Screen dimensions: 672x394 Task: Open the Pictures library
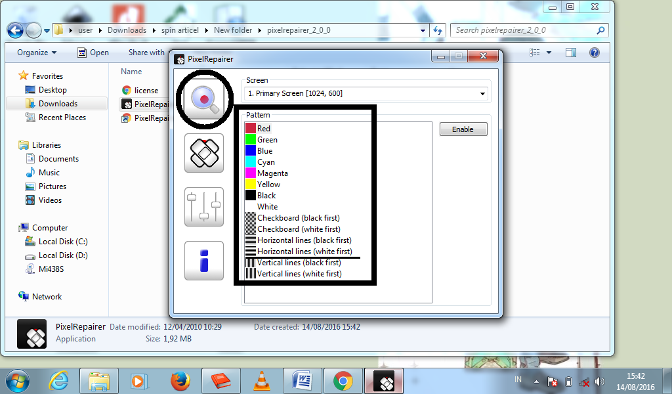(x=46, y=186)
